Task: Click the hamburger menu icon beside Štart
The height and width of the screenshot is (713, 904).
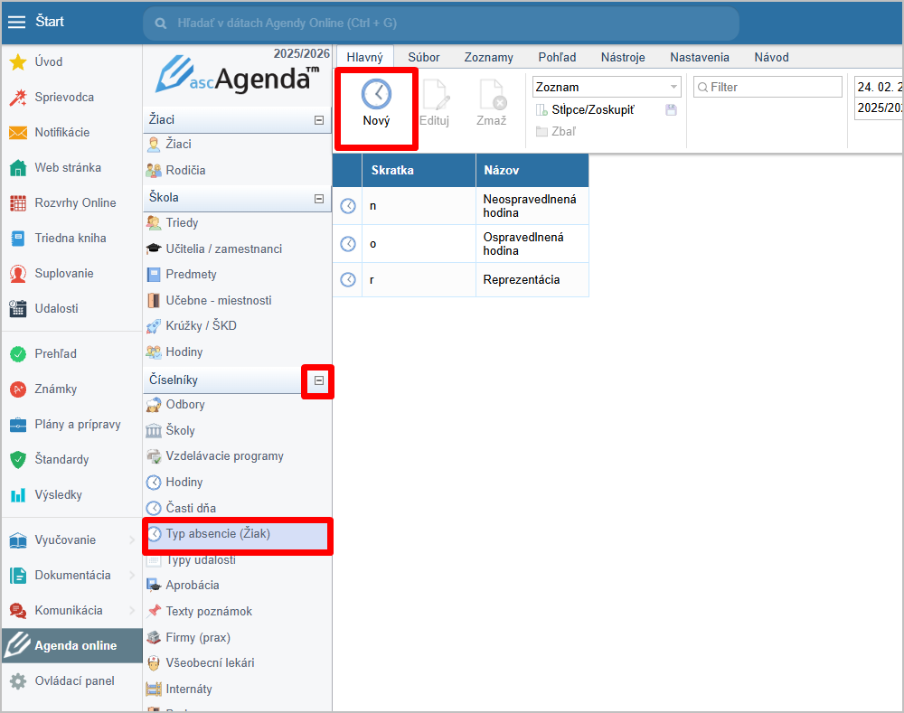Action: [x=16, y=22]
